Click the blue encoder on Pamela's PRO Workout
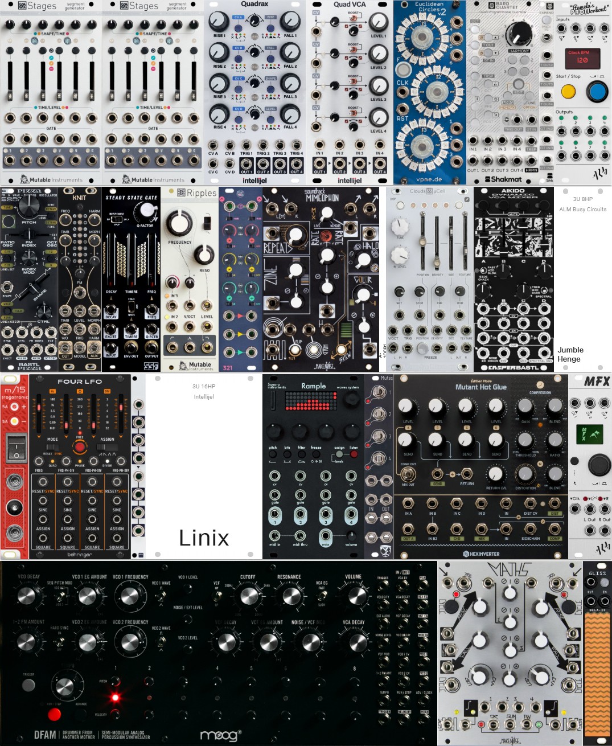Screen dimensions: 612x746 pos(597,91)
